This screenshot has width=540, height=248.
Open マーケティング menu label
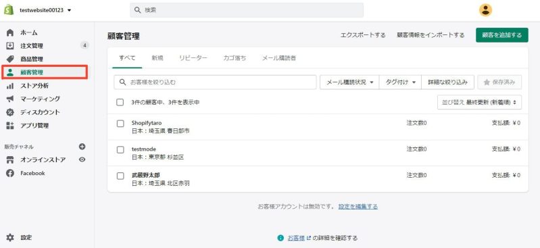[x=40, y=99]
